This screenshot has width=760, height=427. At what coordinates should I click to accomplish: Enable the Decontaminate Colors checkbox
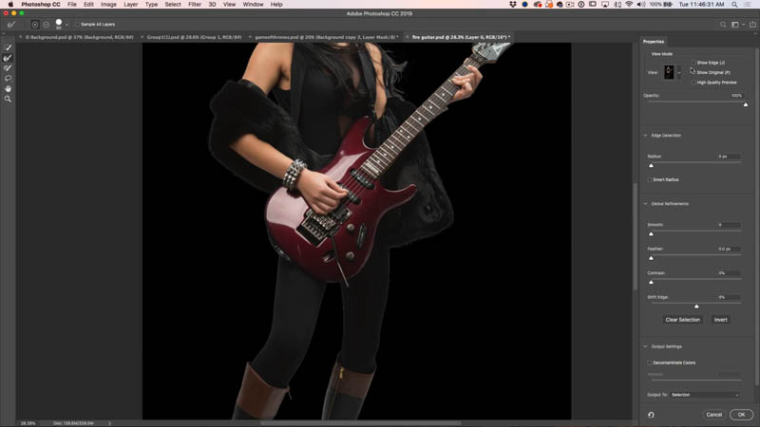click(650, 362)
